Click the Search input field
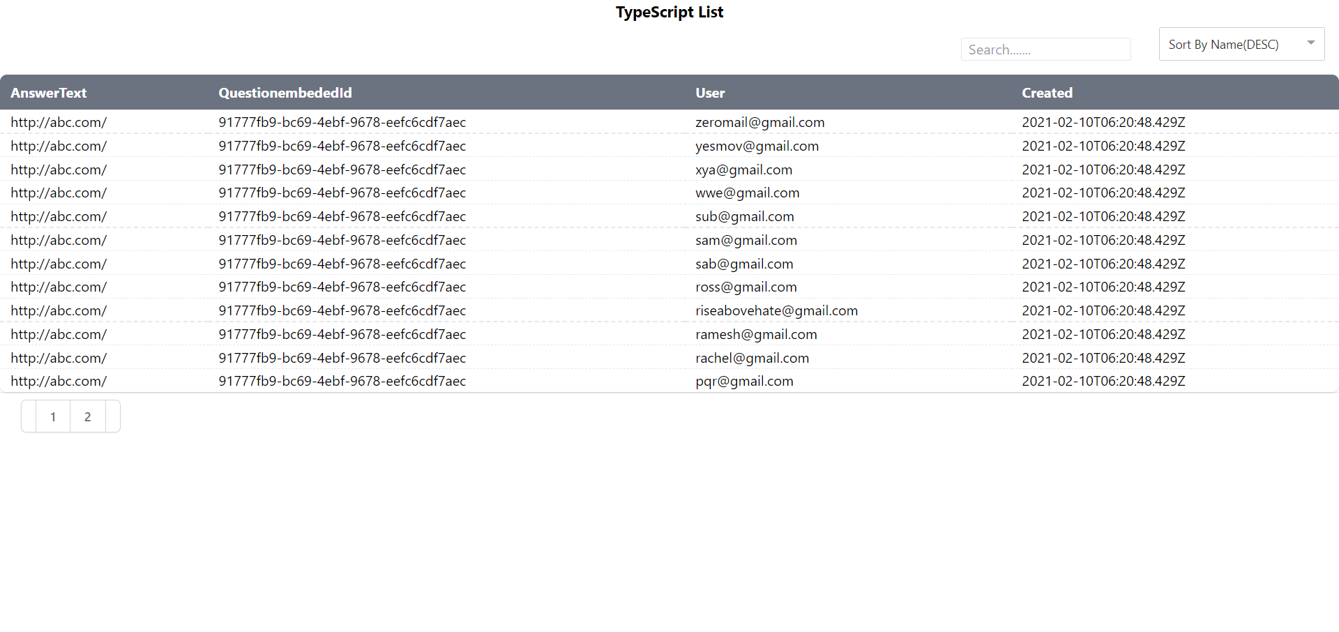 pos(1045,49)
